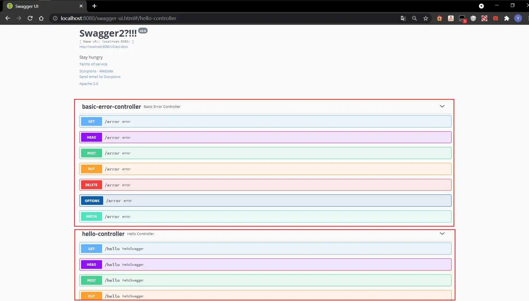Screen dimensions: 529x301
Task: Go back using the back arrow
Action: click(x=8, y=18)
